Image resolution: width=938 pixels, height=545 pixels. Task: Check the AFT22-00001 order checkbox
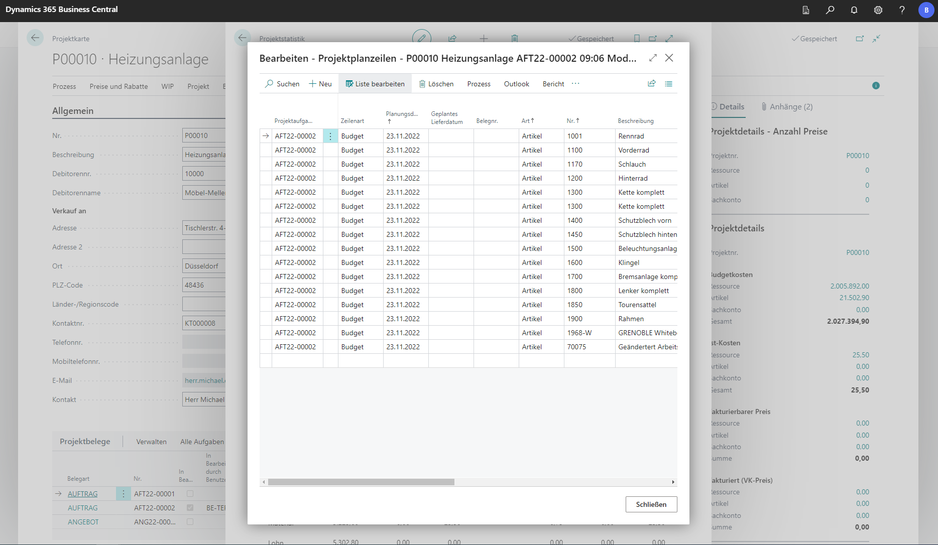click(190, 494)
